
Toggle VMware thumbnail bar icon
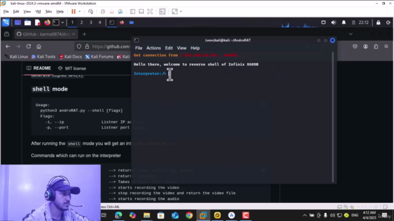pos(141,12)
